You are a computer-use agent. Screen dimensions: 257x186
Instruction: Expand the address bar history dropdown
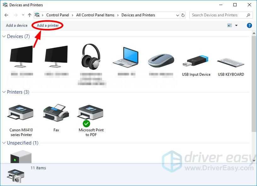pos(177,15)
